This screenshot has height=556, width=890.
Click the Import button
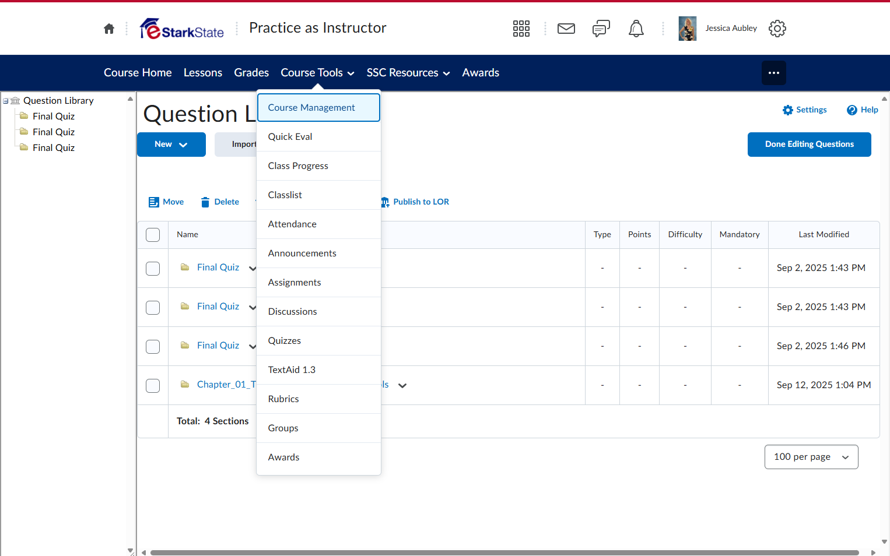click(236, 145)
